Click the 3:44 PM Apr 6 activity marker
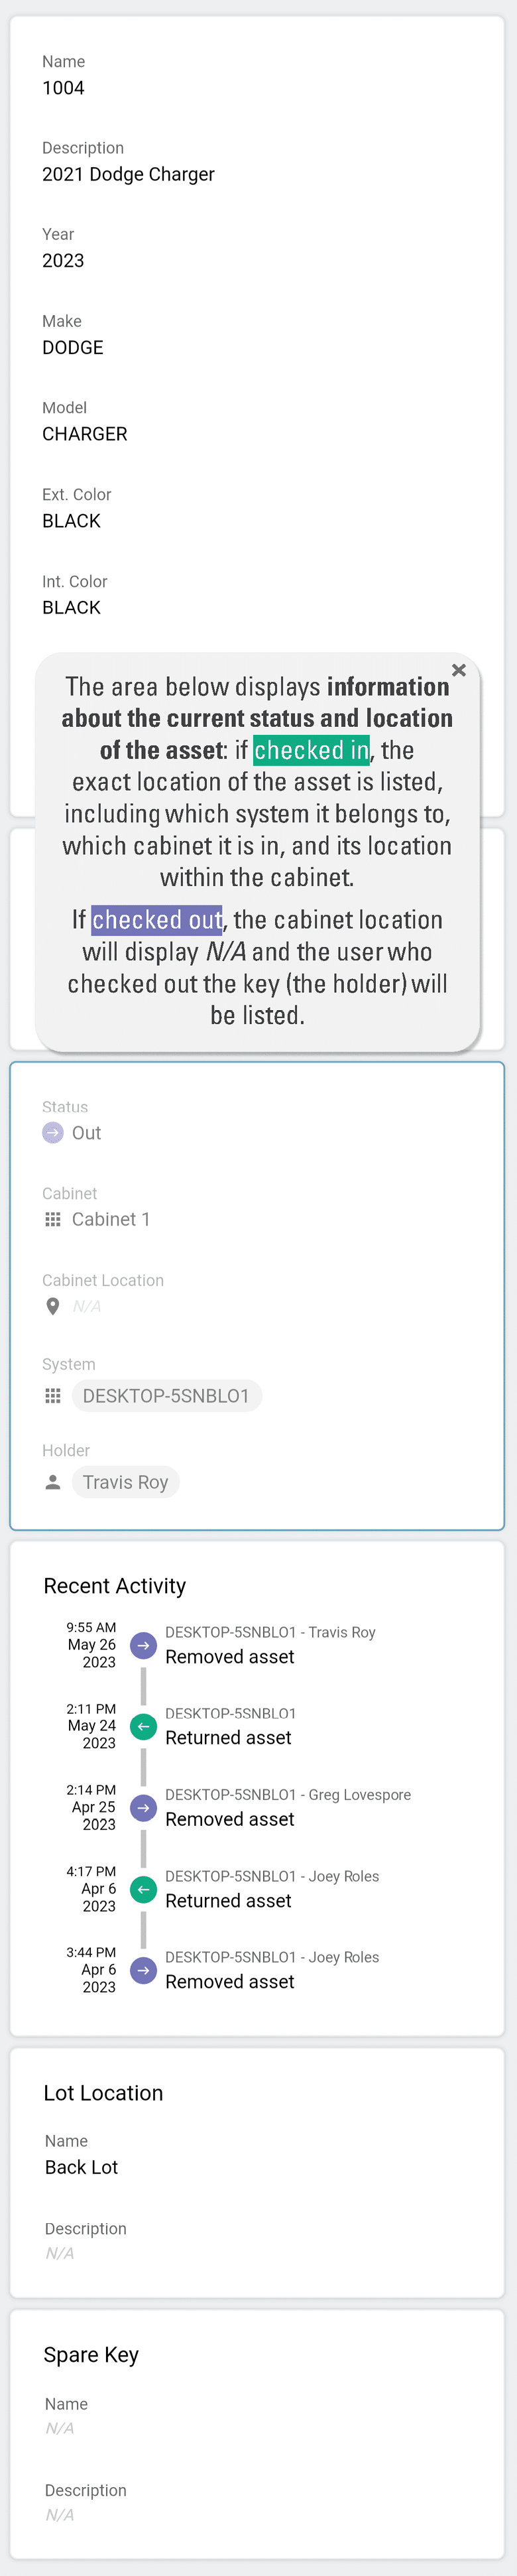Image resolution: width=517 pixels, height=2576 pixels. point(143,1970)
